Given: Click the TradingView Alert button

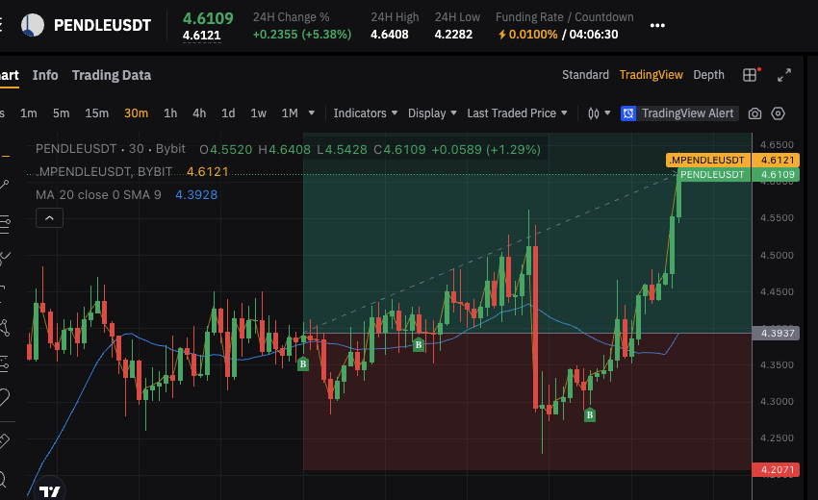Looking at the screenshot, I should 679,113.
